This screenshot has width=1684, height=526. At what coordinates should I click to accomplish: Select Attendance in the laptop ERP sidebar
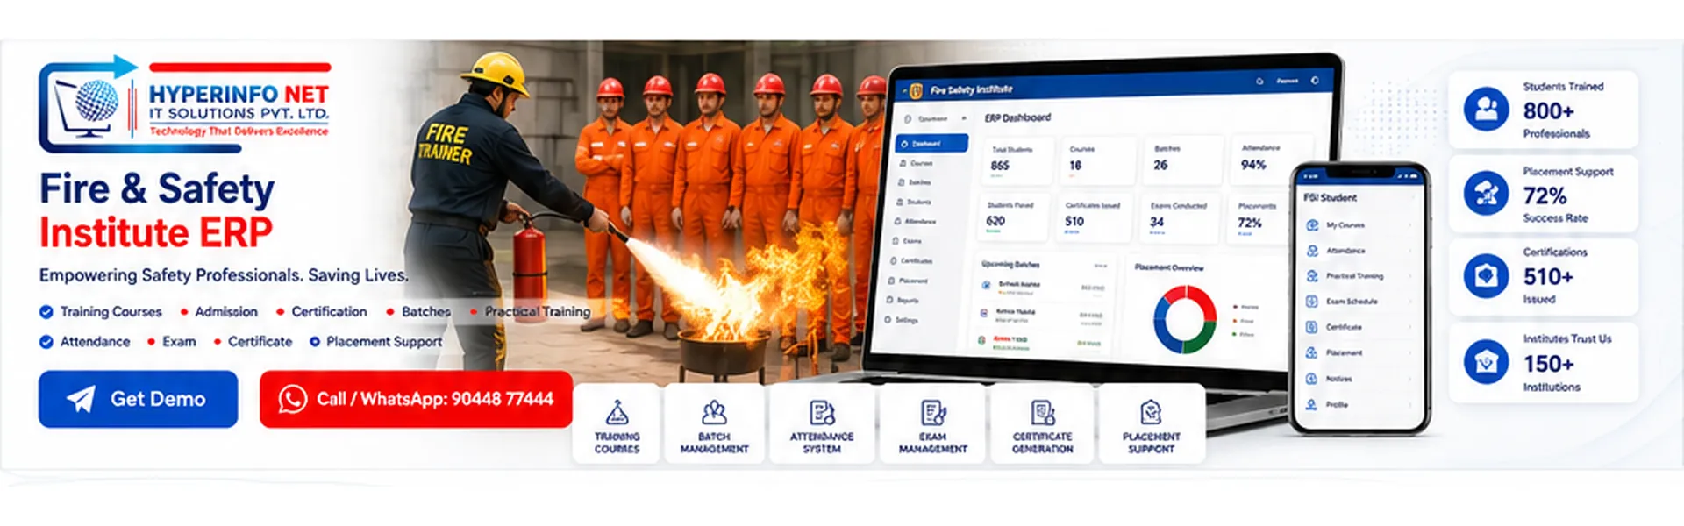[x=916, y=222]
